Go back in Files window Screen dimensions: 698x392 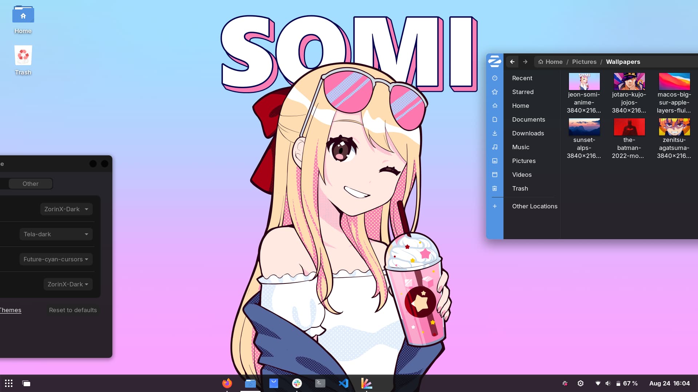tap(512, 62)
